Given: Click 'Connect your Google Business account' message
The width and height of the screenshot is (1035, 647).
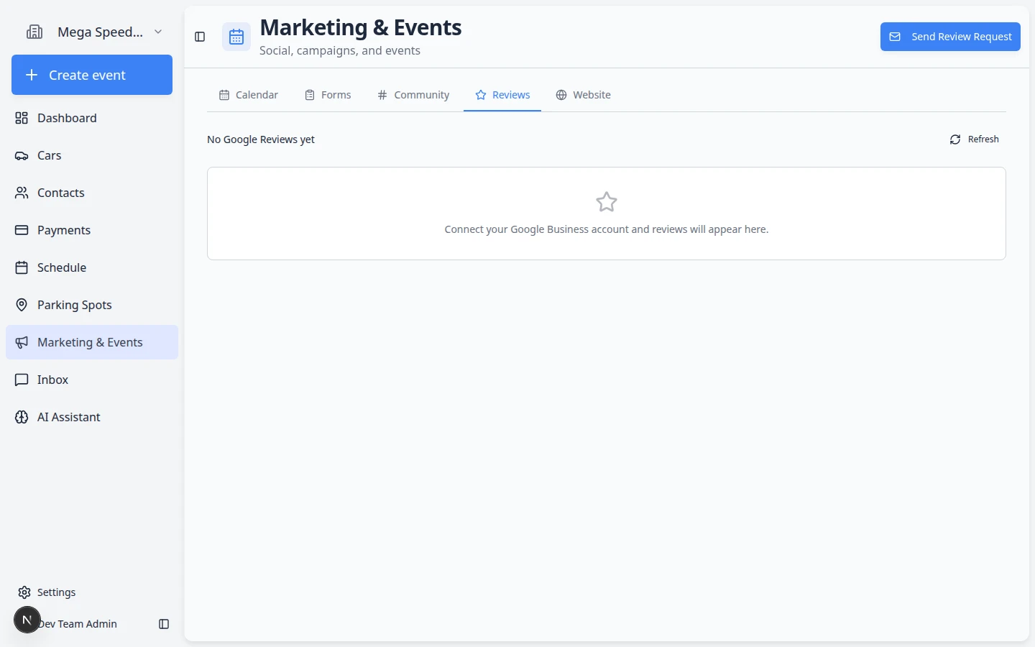Looking at the screenshot, I should coord(607,229).
